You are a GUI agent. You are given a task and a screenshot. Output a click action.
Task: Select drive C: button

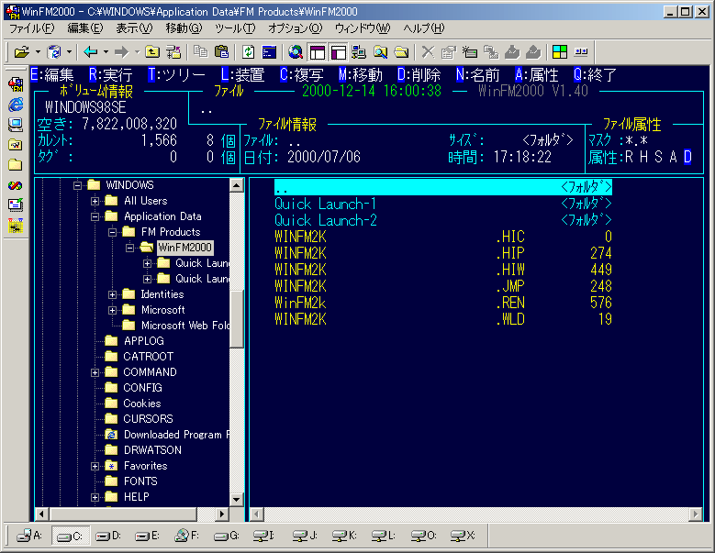tap(70, 536)
